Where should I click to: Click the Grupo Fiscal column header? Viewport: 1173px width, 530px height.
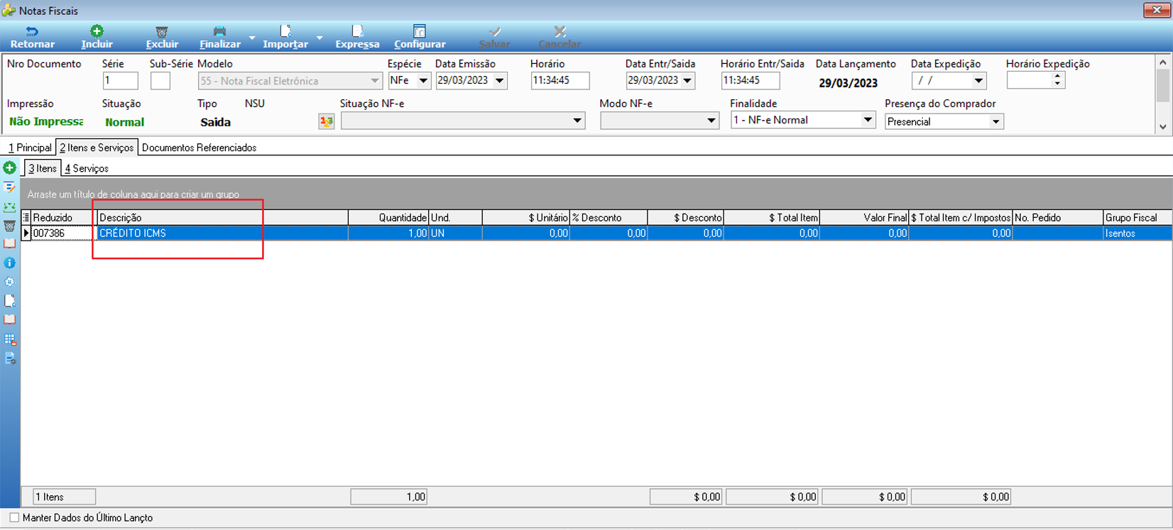(x=1137, y=218)
